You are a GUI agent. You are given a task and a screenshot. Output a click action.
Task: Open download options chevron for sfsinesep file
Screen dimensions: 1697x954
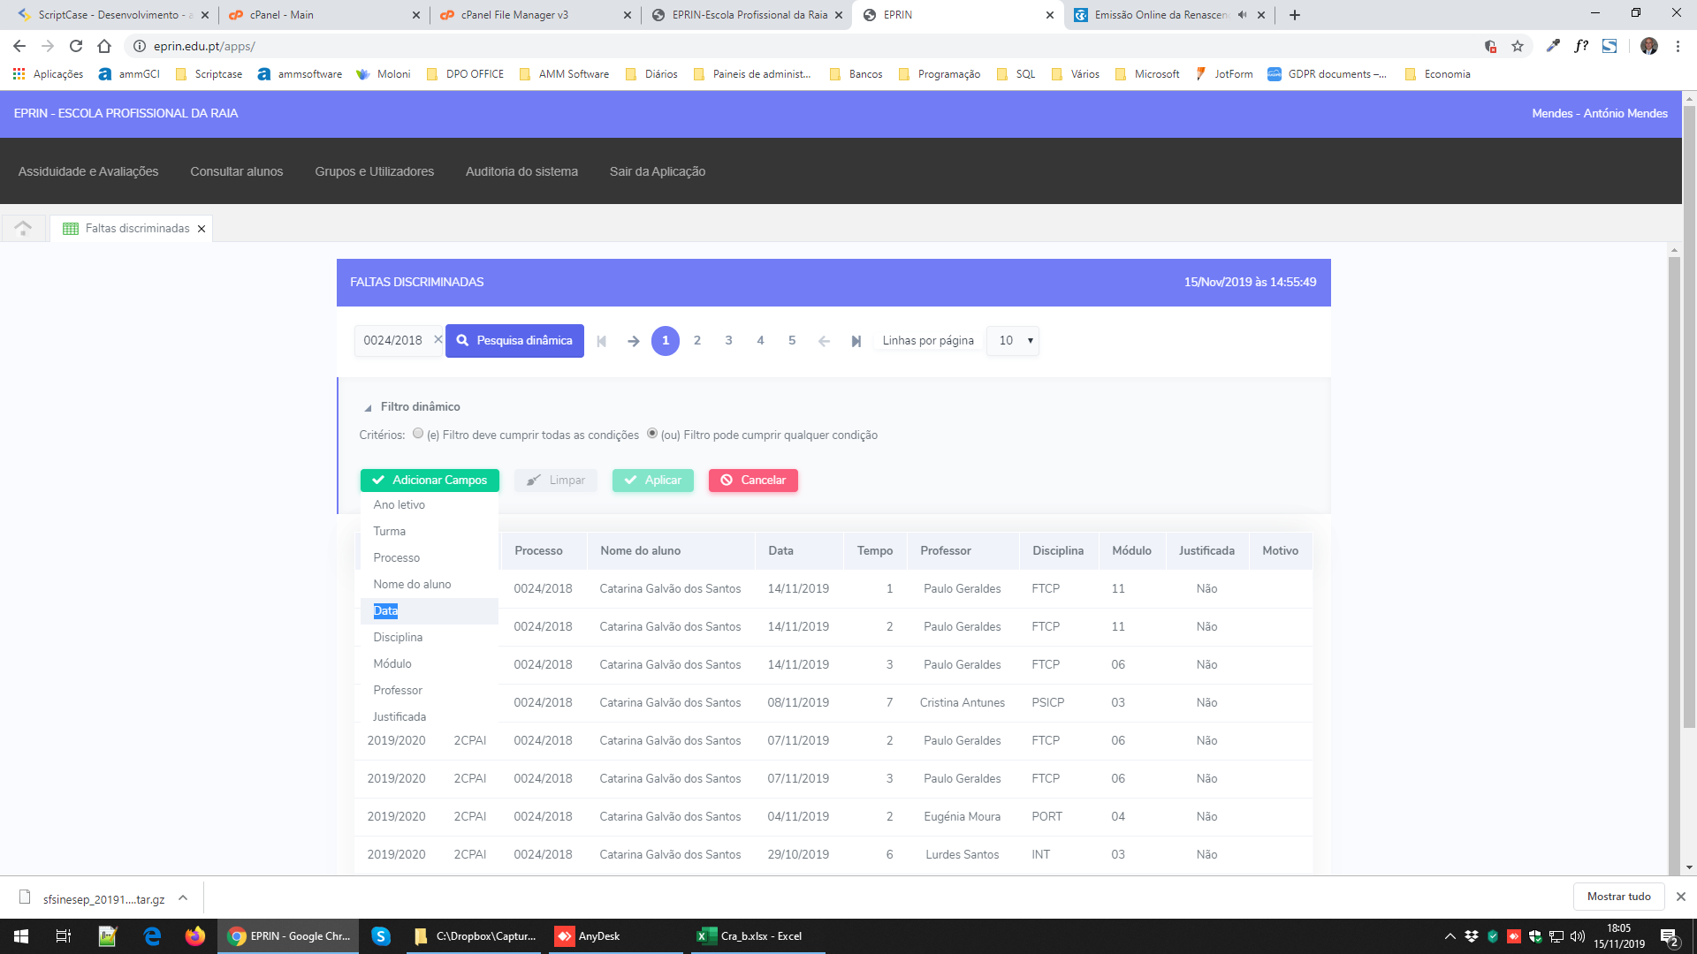(x=183, y=897)
